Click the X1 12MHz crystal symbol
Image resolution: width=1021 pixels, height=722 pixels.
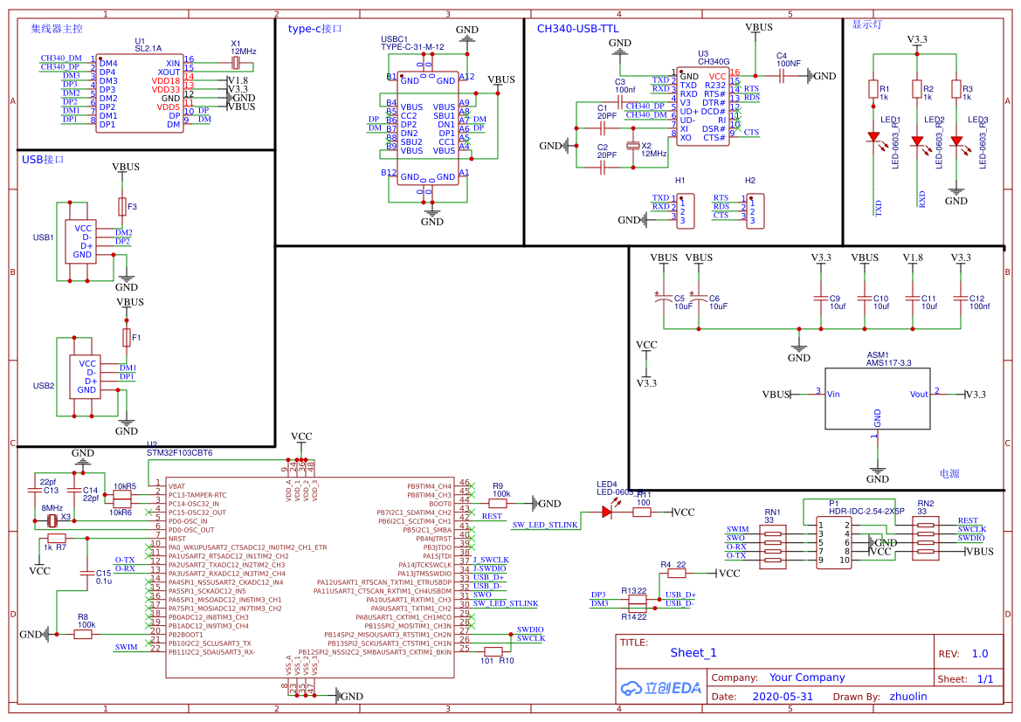[x=237, y=63]
